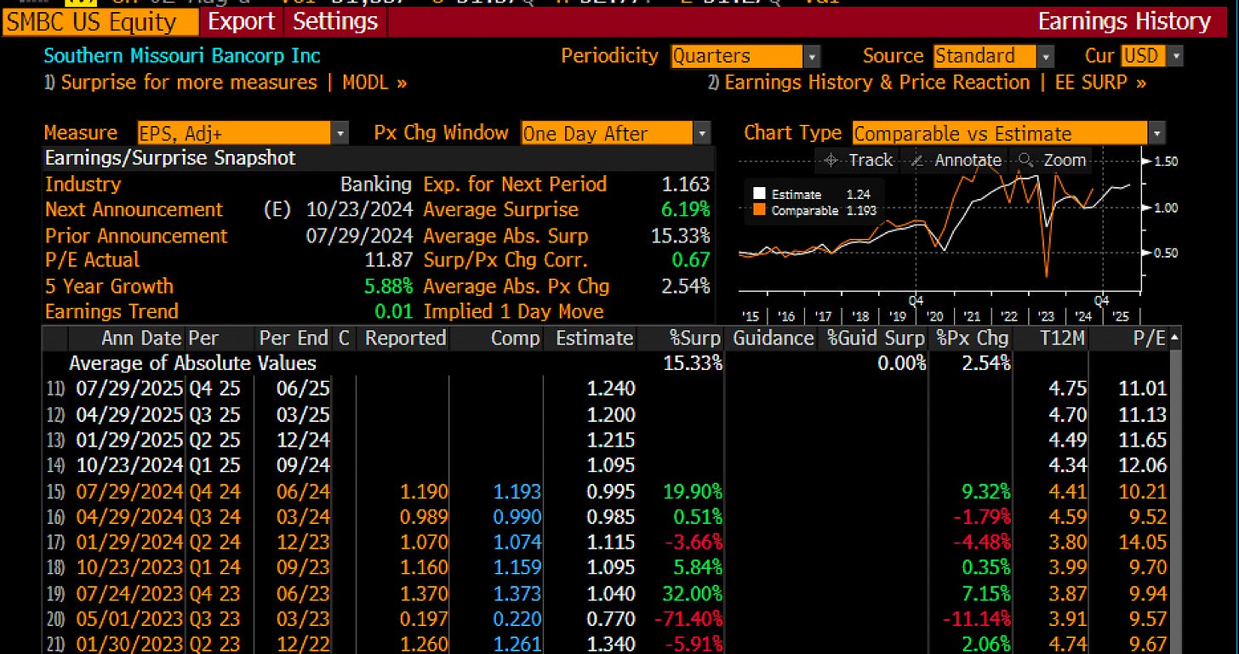Click the SMBC US Equity security tab
1239x654 pixels.
click(101, 21)
